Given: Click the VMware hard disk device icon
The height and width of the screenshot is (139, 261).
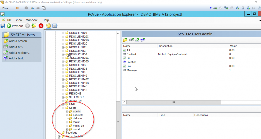Looking at the screenshot, I should point(215,8).
